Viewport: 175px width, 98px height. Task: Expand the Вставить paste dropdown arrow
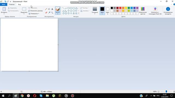(4, 14)
